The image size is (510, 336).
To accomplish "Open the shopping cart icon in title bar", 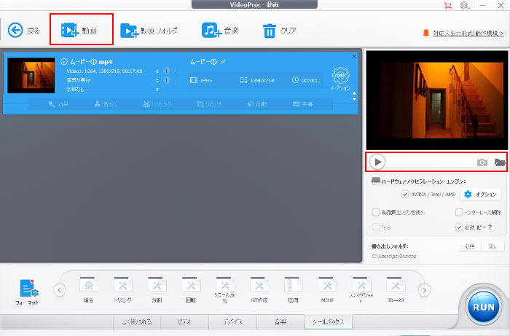I will coord(448,5).
